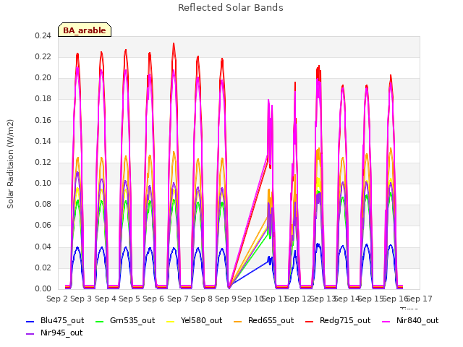
Task: Click the 0.18 y-axis tick label
Action: pyautogui.click(x=43, y=99)
